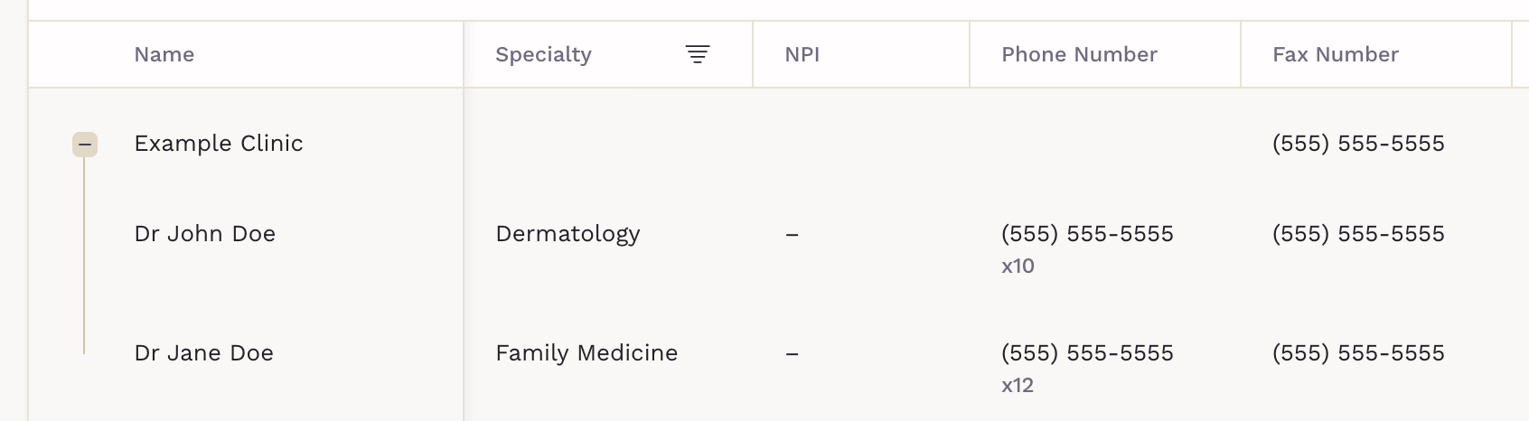This screenshot has width=1529, height=421.
Task: Click the x10 extension text
Action: point(1018,267)
